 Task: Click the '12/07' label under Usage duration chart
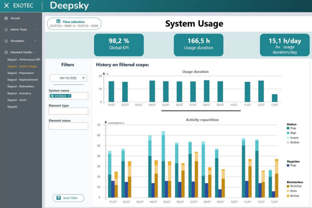point(261,105)
